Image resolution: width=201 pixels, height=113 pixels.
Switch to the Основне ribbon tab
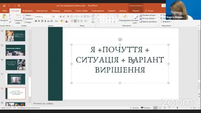(15, 11)
